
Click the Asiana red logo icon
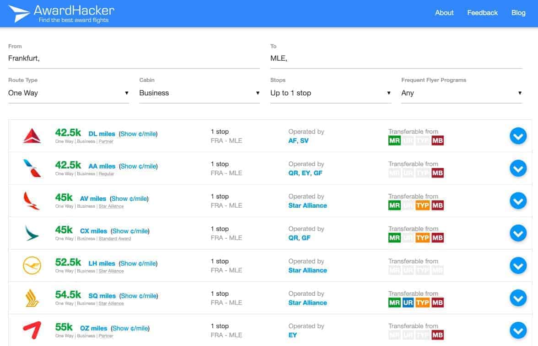(x=32, y=330)
